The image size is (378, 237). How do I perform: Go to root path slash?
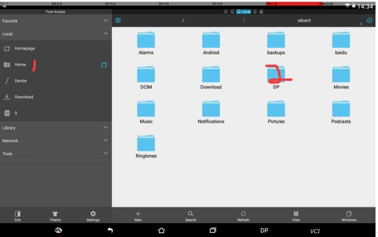pyautogui.click(x=183, y=20)
